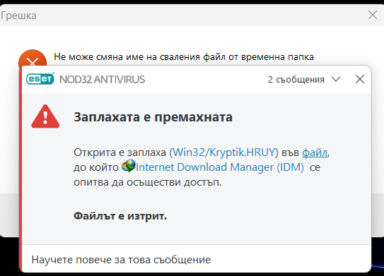Click the Файлът е изтрит status text
This screenshot has width=384, height=276.
tap(120, 216)
